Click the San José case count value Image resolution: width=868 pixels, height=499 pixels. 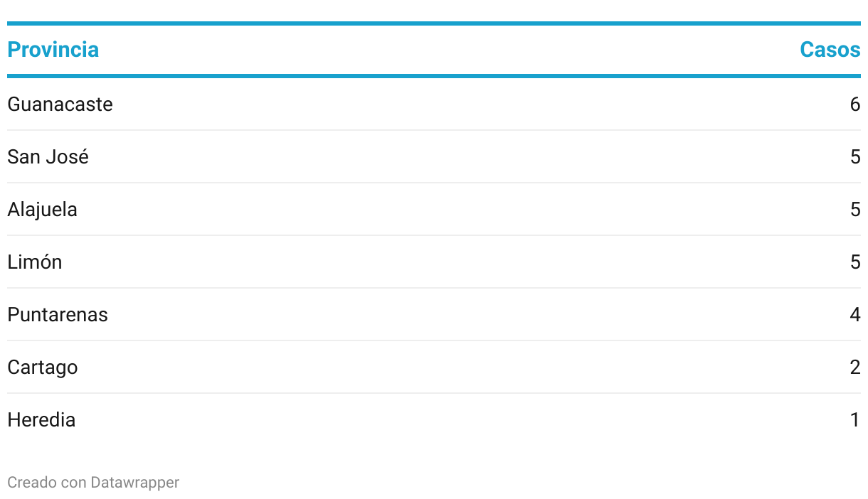pos(855,157)
